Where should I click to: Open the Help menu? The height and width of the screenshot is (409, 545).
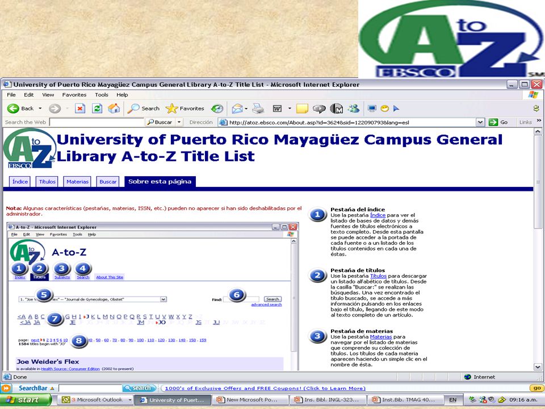point(122,95)
